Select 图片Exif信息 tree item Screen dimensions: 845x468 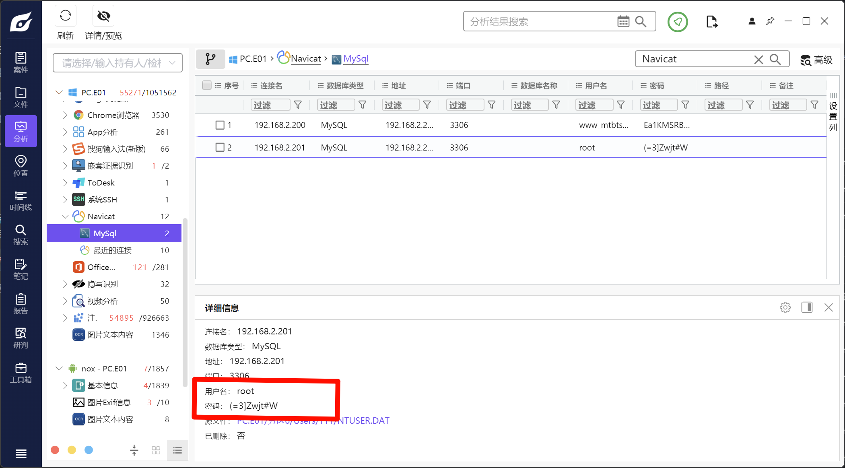tap(114, 402)
